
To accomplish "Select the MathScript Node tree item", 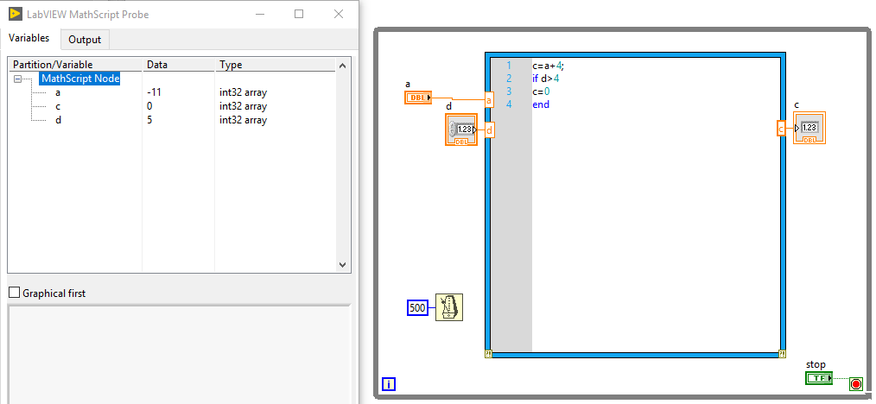I will (79, 79).
